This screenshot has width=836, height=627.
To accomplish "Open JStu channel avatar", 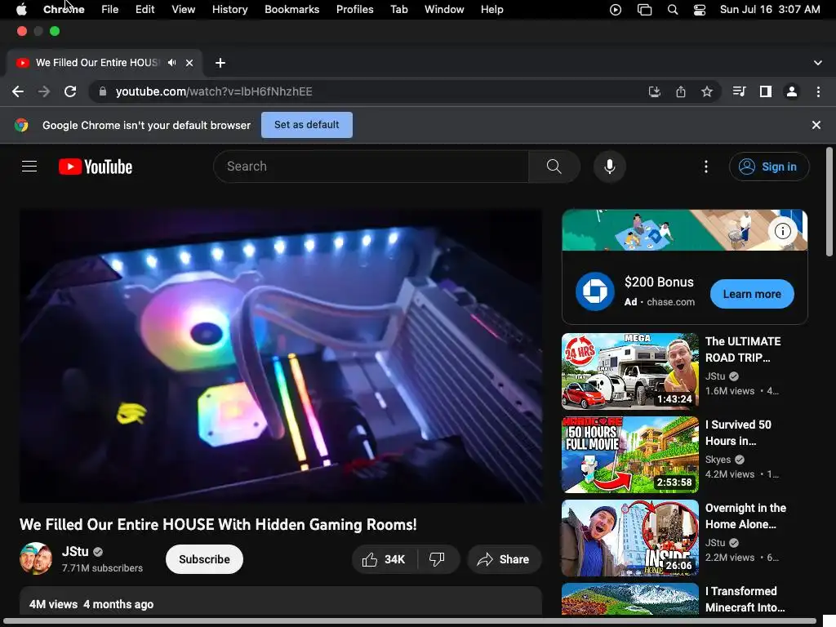I will point(36,558).
